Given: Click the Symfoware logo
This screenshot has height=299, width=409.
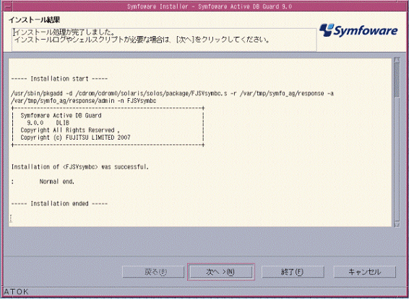Looking at the screenshot, I should click(358, 30).
